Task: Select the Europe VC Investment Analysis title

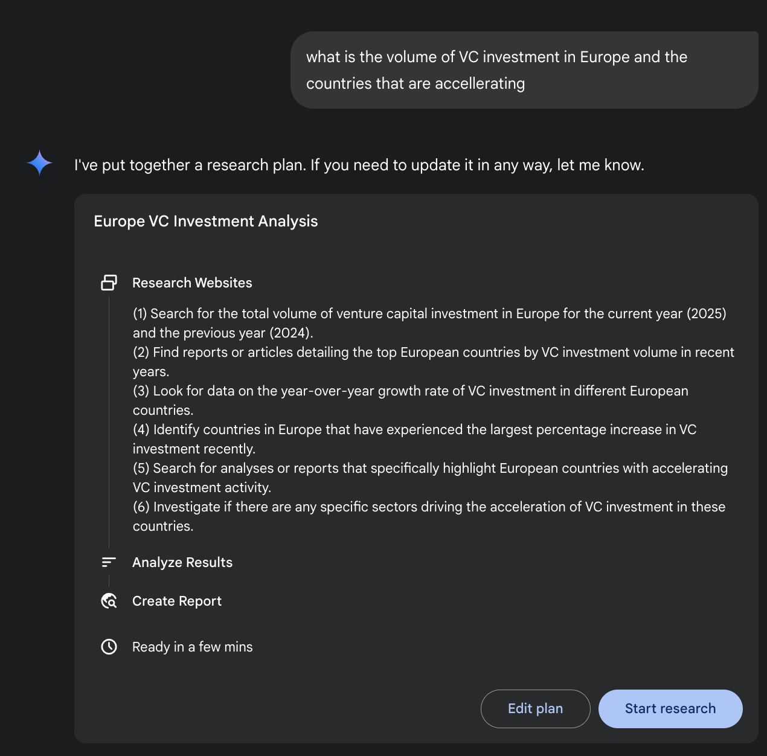Action: pos(205,221)
